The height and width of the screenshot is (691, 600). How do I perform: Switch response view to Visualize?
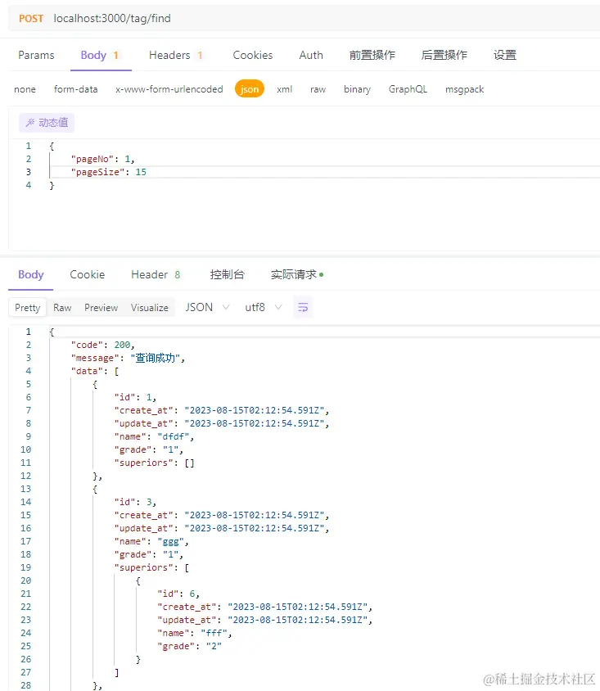(149, 308)
